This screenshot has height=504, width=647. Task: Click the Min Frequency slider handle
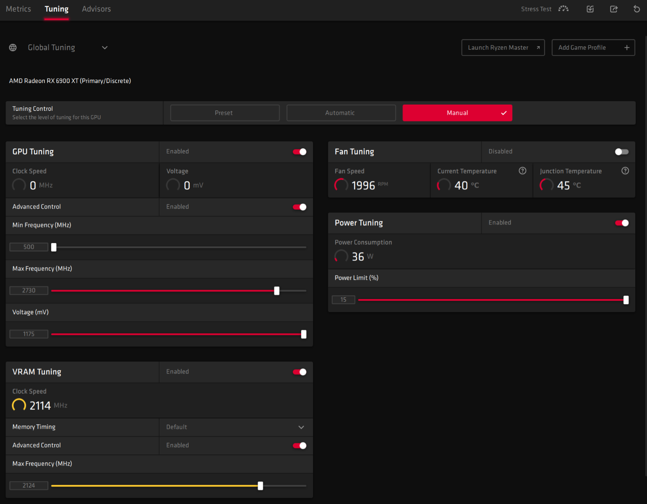click(54, 247)
